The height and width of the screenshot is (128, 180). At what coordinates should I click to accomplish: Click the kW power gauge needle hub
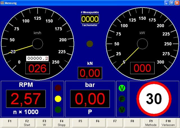click(142, 44)
